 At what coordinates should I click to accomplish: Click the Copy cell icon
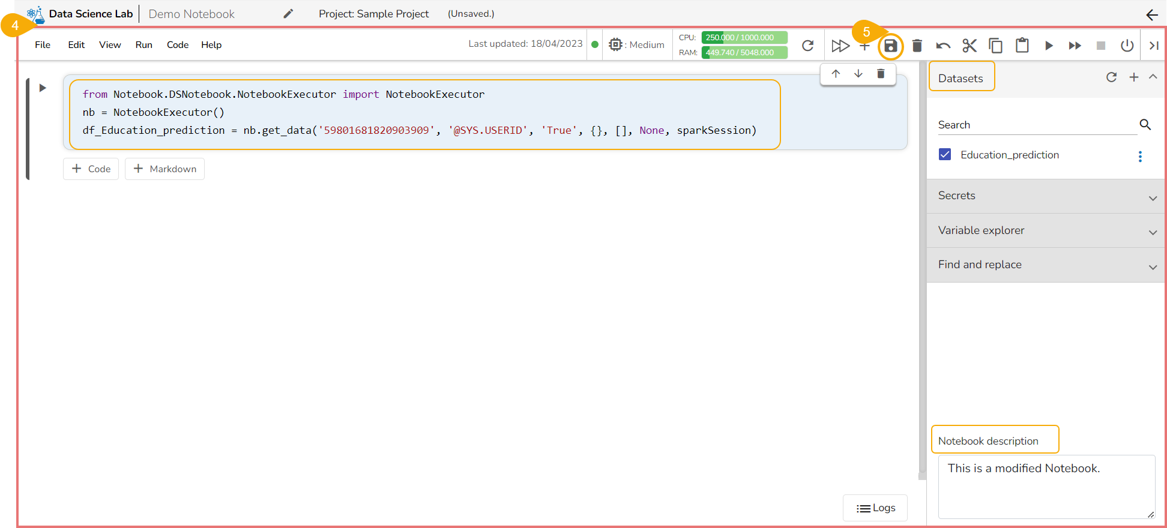click(995, 46)
